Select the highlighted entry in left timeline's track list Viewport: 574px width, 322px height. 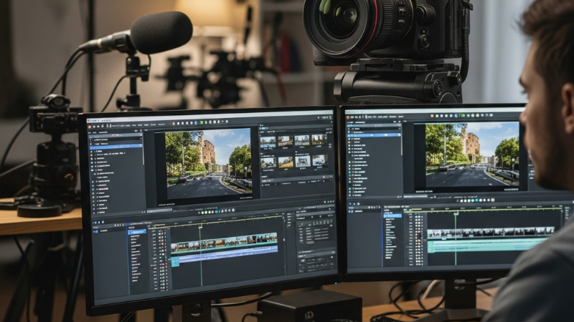click(136, 232)
